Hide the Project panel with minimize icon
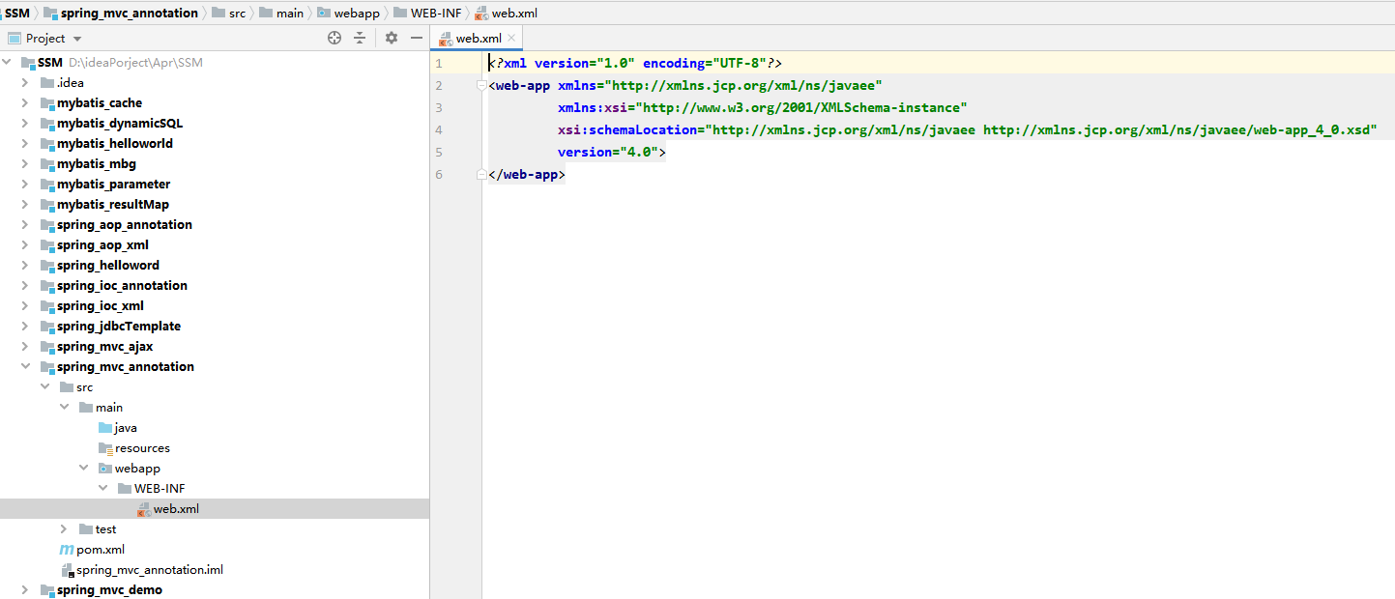Screen dimensions: 1395x599 click(x=417, y=38)
